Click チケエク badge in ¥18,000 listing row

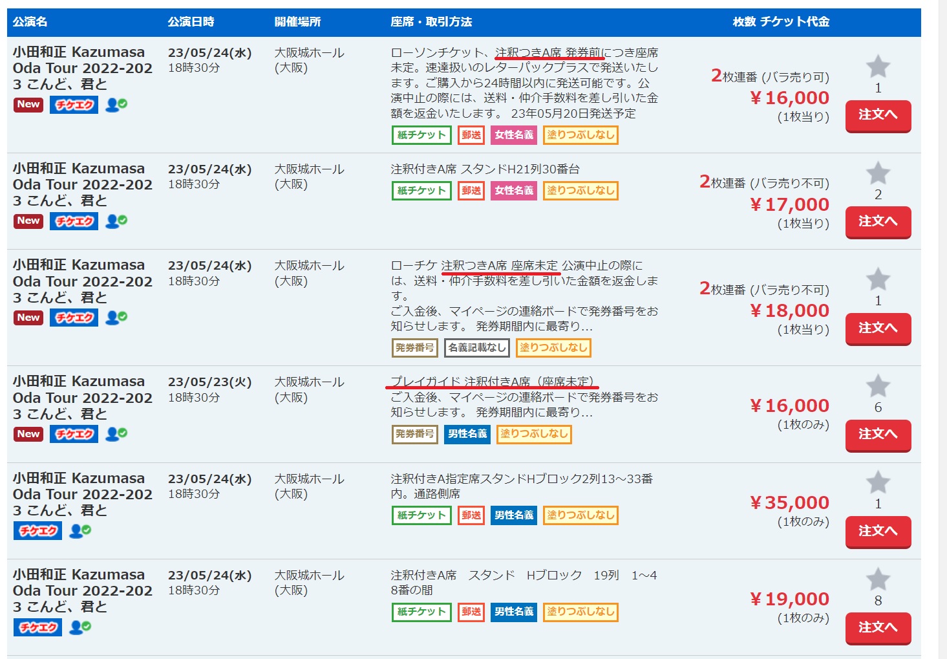74,318
